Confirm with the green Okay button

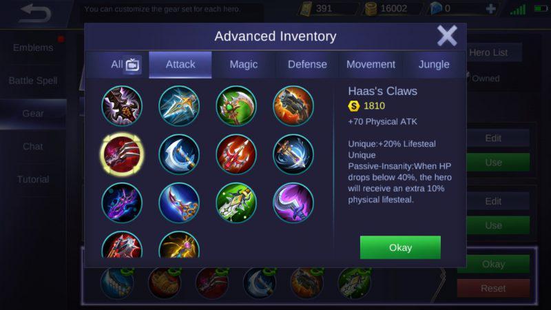(x=400, y=247)
